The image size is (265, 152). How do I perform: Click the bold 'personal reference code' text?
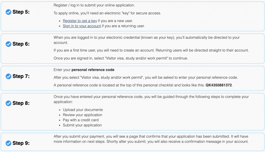click(93, 70)
